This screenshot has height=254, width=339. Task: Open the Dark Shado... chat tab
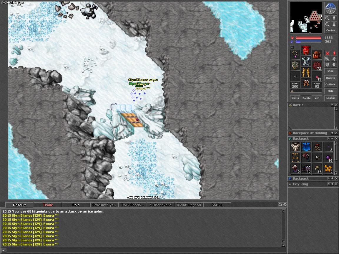132,205
